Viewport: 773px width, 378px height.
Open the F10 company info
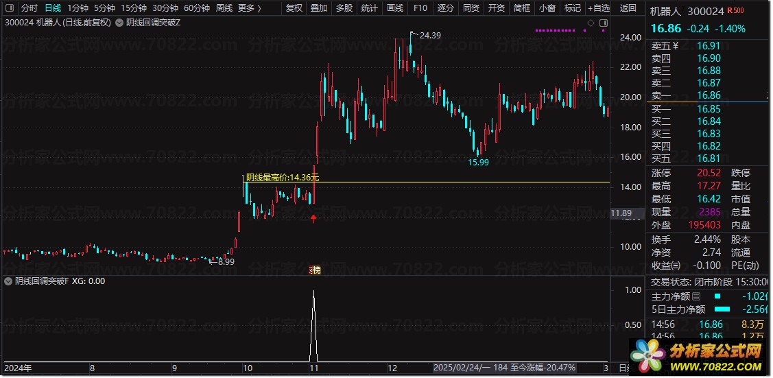(x=420, y=8)
